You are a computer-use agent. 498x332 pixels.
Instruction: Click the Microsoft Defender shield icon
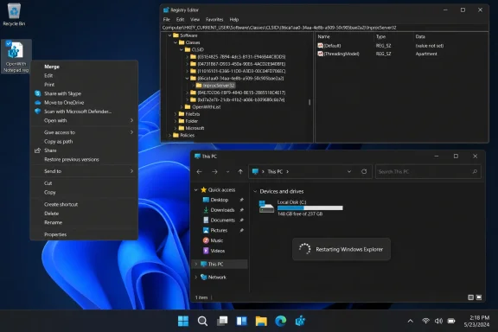pos(37,112)
